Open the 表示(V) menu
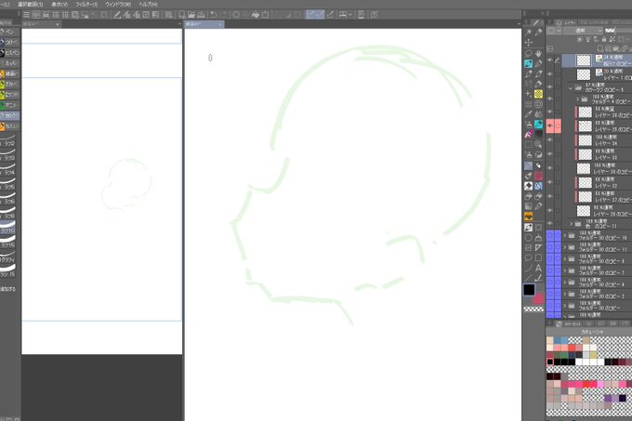This screenshot has width=632, height=421. pos(59,4)
